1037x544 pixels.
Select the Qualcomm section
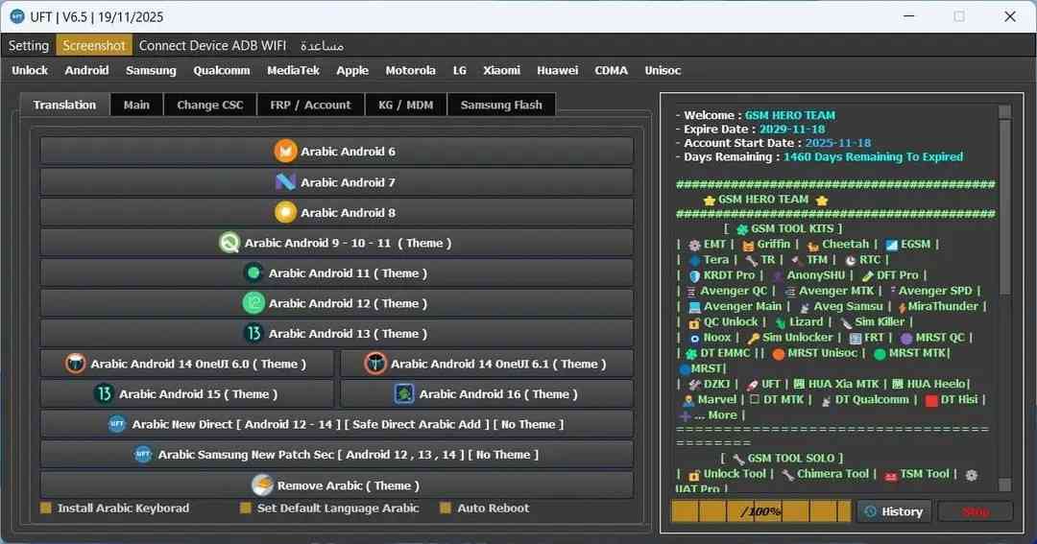(x=222, y=70)
